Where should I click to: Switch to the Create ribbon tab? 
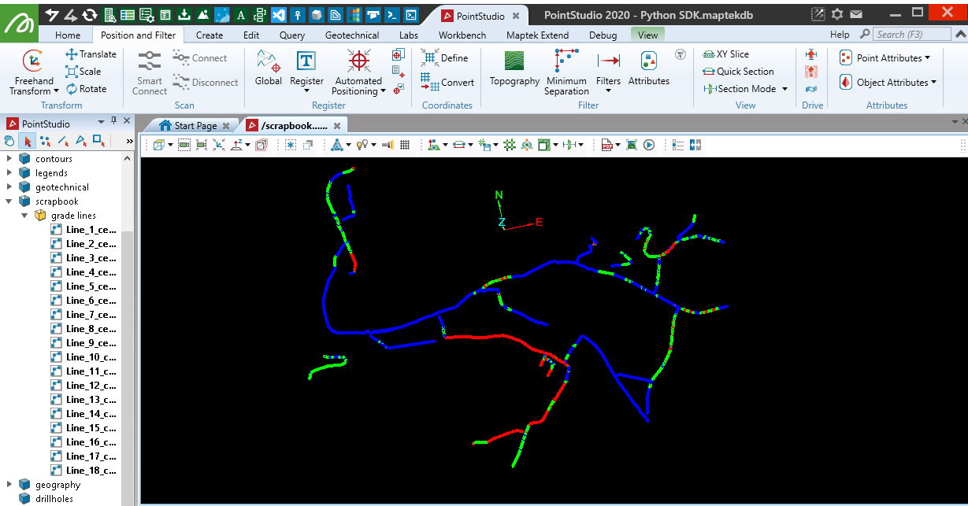pos(210,35)
